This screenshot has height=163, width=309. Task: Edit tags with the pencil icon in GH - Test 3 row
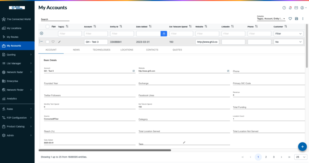pos(59,42)
